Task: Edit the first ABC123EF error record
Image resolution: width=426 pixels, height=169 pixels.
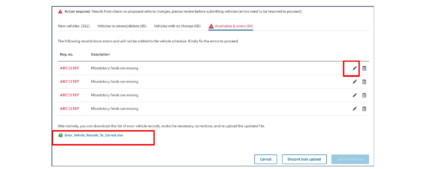Action: (x=355, y=68)
